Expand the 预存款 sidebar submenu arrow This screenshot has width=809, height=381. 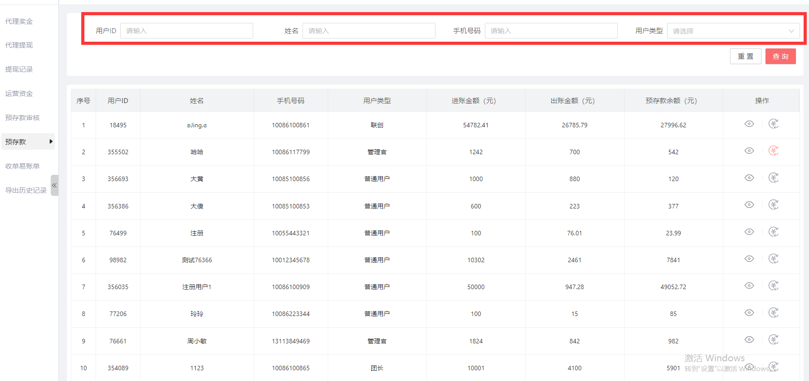pos(51,142)
